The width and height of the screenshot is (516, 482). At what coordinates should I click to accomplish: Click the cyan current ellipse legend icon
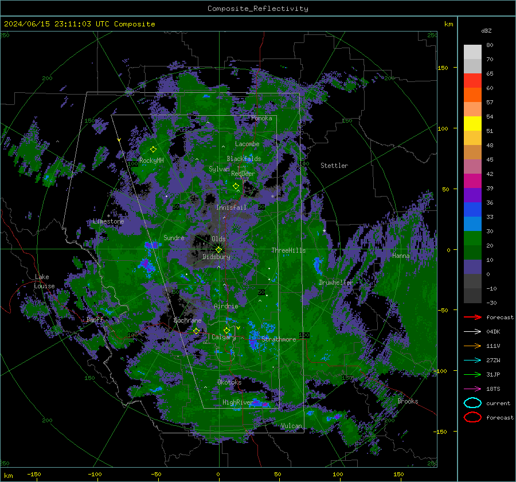[472, 403]
